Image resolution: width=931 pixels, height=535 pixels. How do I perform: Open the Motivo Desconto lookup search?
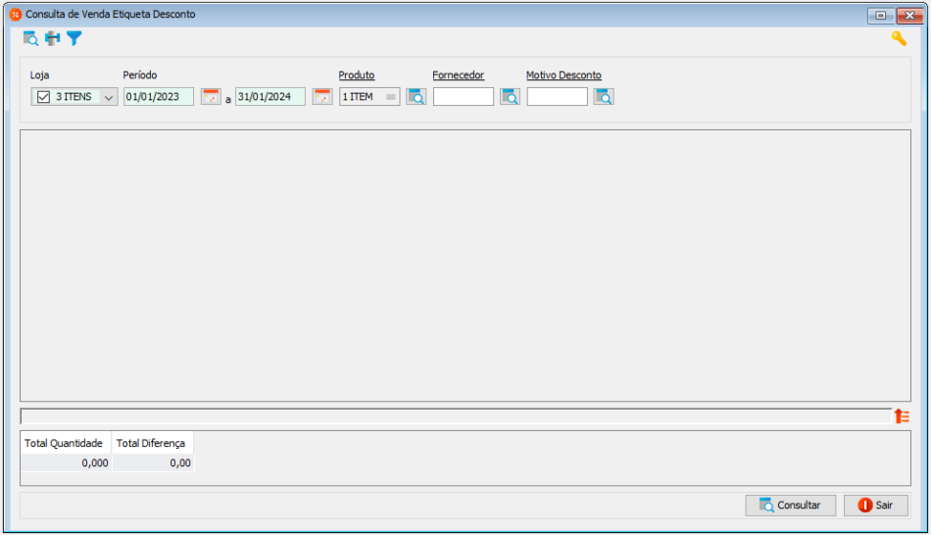click(604, 97)
